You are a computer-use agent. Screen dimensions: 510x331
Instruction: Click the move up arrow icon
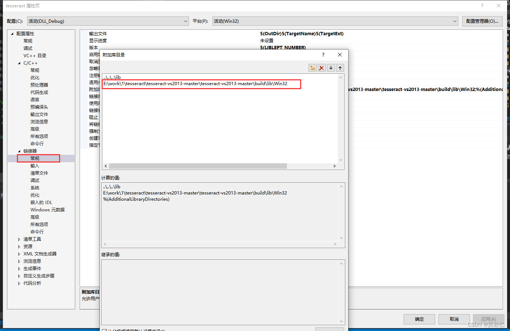(340, 68)
